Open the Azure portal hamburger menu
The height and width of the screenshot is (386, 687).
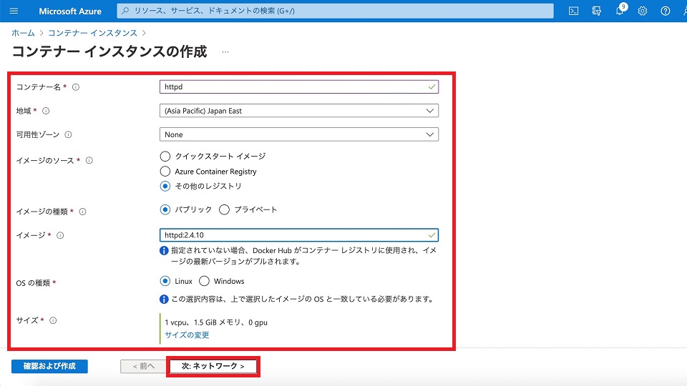[14, 11]
